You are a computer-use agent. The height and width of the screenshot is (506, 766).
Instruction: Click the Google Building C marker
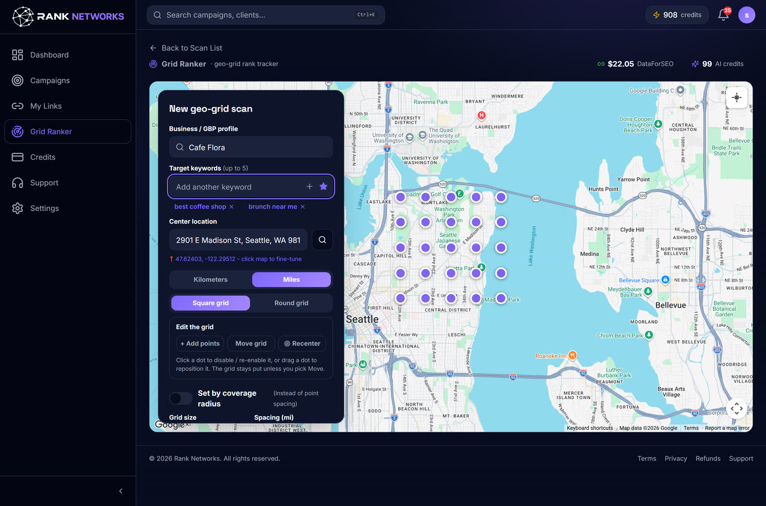click(x=680, y=90)
